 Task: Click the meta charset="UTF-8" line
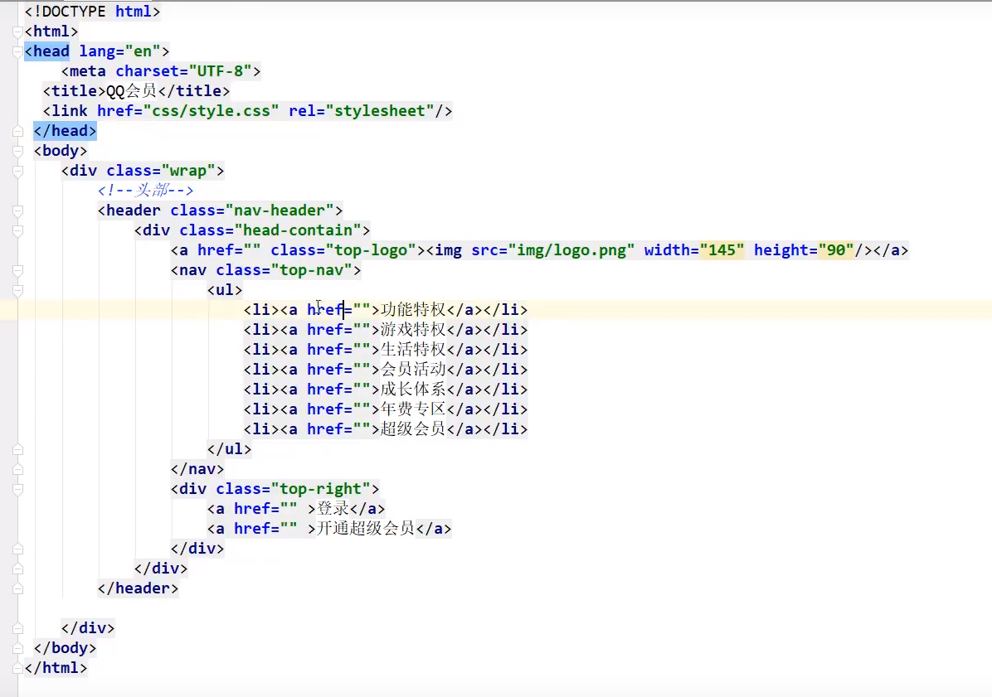(x=162, y=70)
